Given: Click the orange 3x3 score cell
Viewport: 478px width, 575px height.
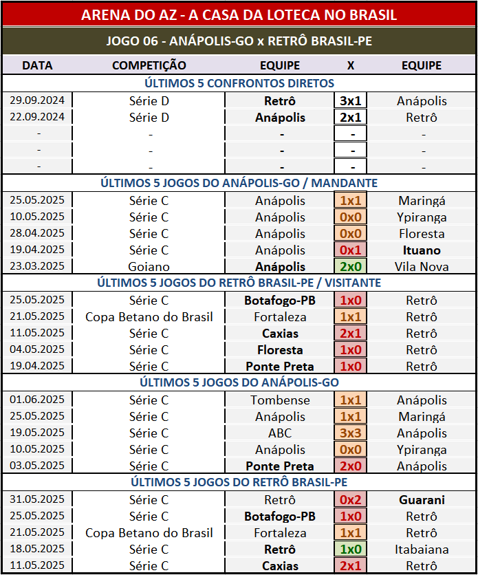Looking at the screenshot, I should tap(351, 433).
